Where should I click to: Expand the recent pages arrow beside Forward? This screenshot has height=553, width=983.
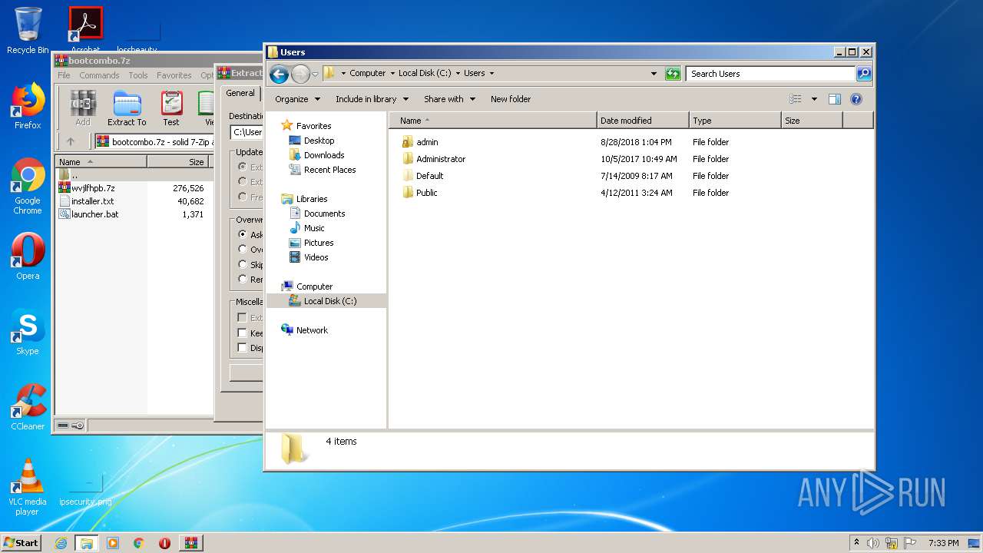pos(315,75)
